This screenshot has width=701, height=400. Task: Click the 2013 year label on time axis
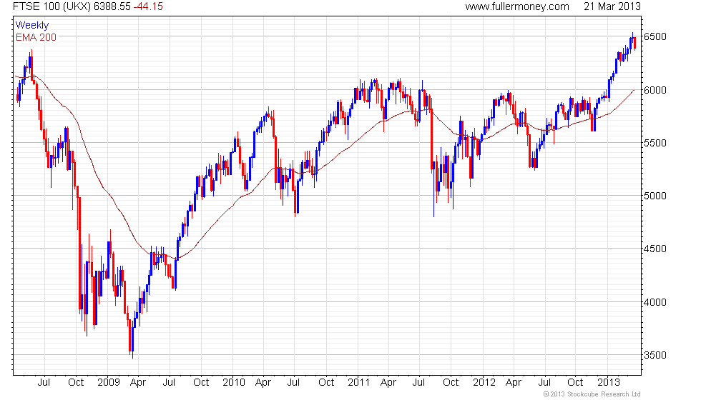[x=609, y=383]
